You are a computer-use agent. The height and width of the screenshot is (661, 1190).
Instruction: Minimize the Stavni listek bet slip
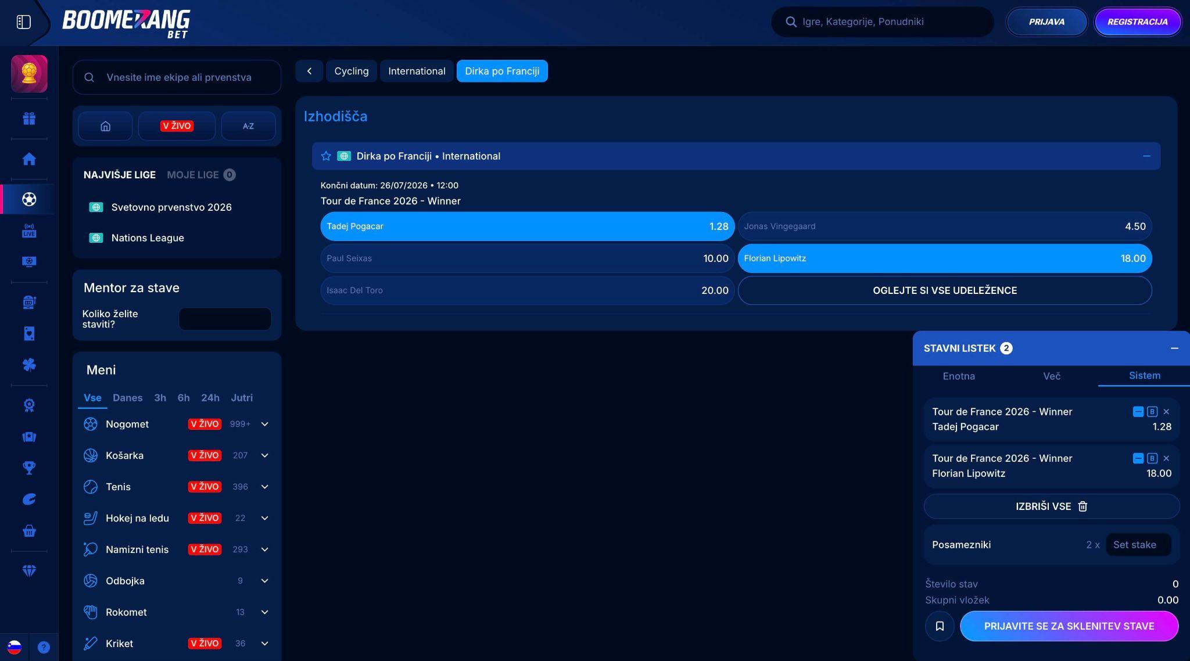(x=1174, y=349)
